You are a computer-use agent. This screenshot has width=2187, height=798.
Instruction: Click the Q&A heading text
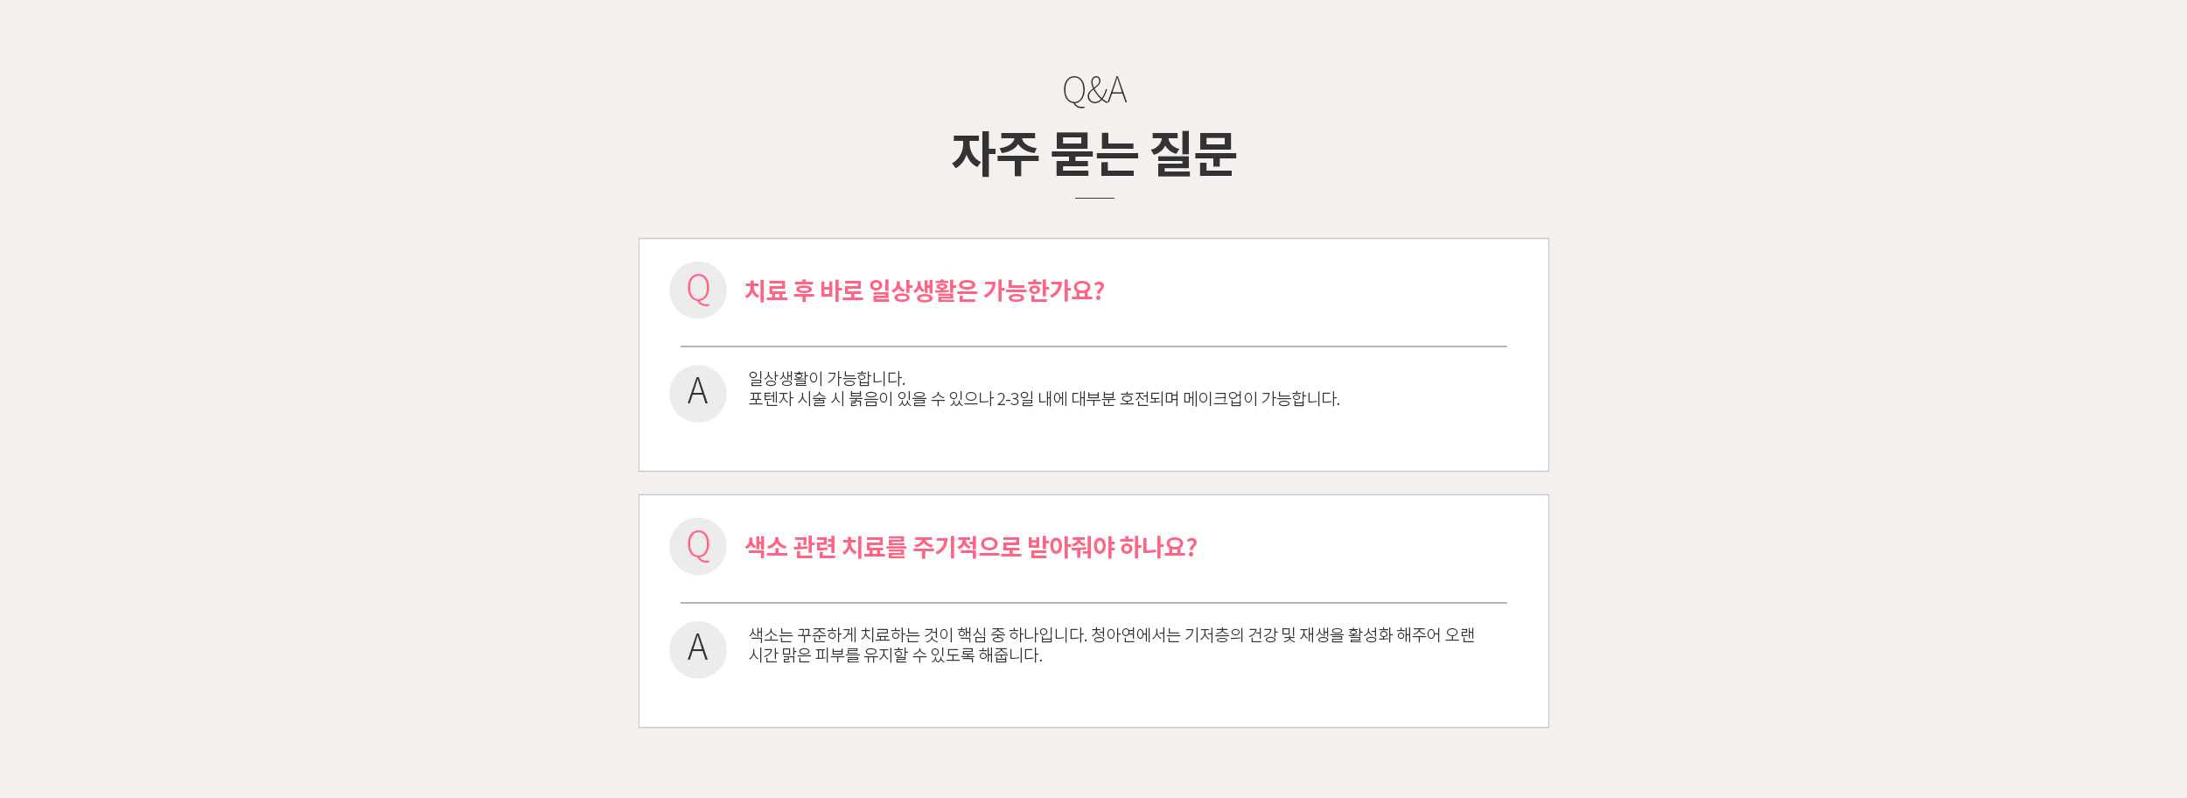click(x=1094, y=90)
